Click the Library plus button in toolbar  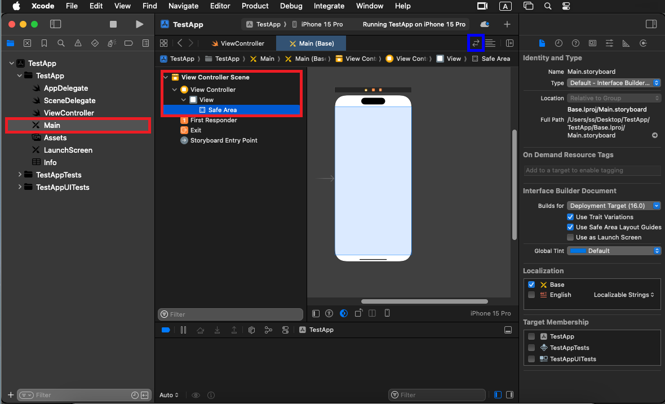tap(507, 24)
